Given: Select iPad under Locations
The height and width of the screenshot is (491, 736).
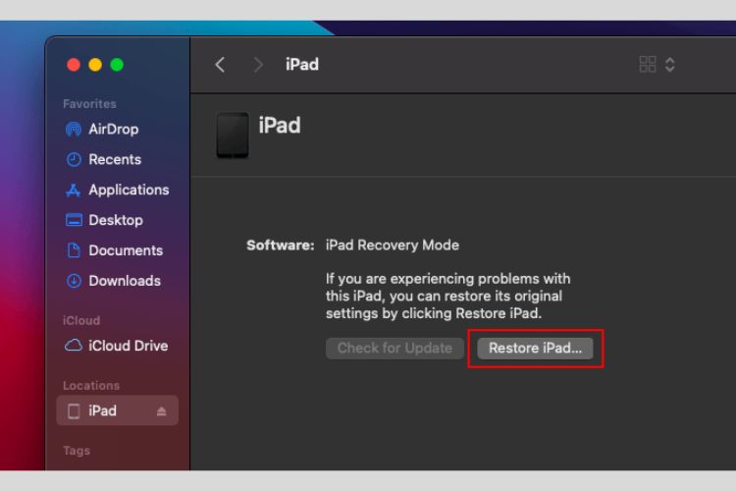Looking at the screenshot, I should tap(118, 410).
